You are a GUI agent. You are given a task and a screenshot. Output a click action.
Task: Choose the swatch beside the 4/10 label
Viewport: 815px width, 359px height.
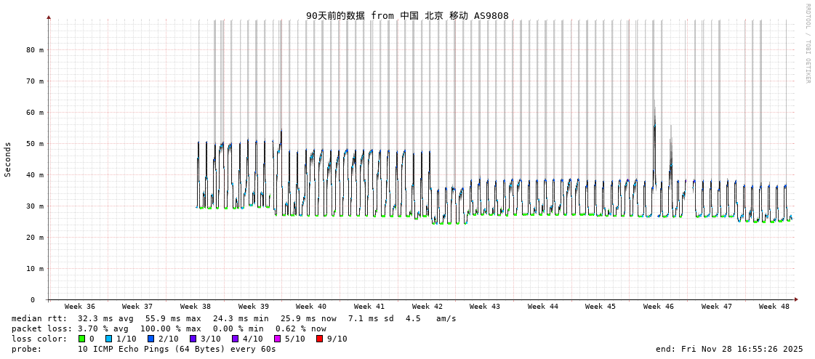tap(235, 339)
